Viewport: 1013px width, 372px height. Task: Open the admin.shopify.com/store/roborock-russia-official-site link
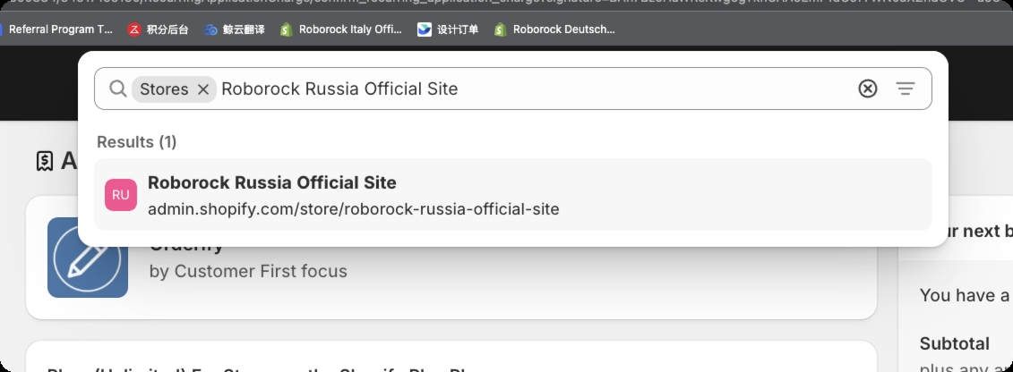(354, 209)
